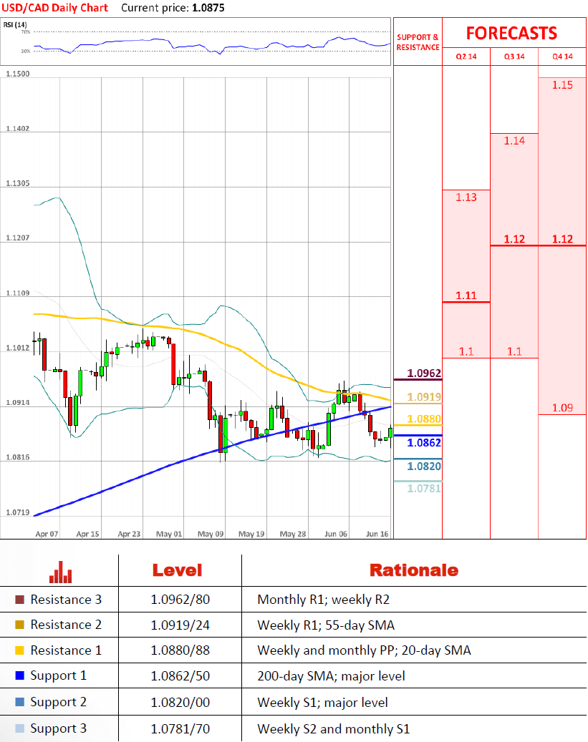The image size is (588, 742).
Task: Click the Support 3 light-blue color square
Action: 19,728
